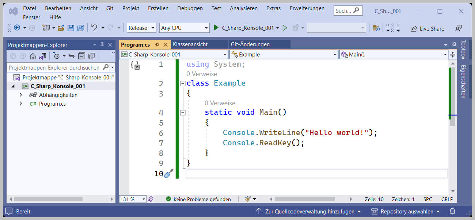Click Repository auswählen in status bar
475x220 pixels.
tap(406, 211)
